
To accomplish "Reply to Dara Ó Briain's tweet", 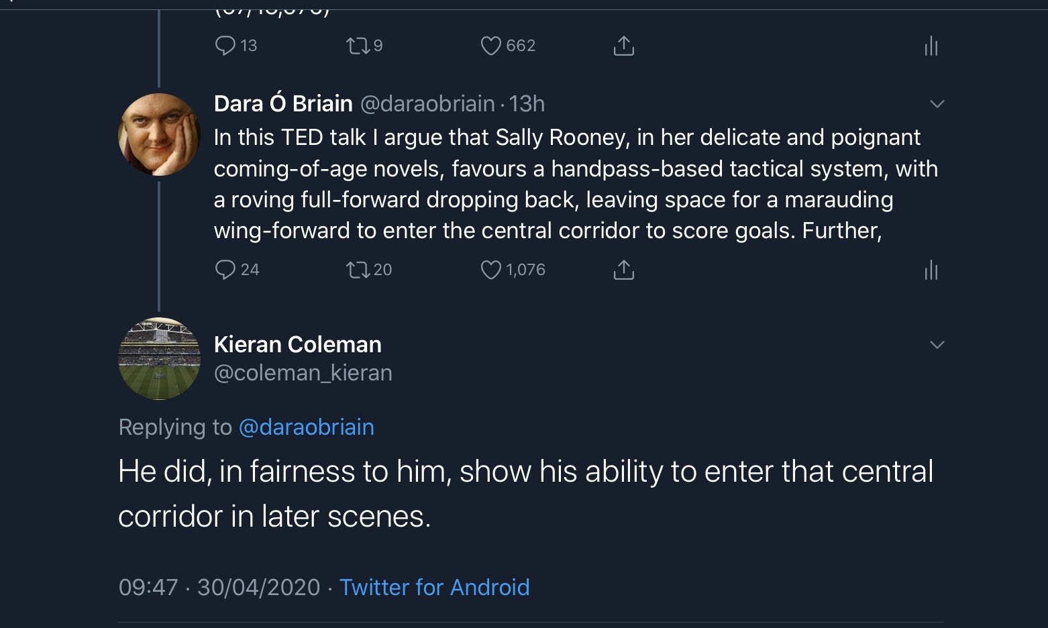I will click(x=225, y=270).
